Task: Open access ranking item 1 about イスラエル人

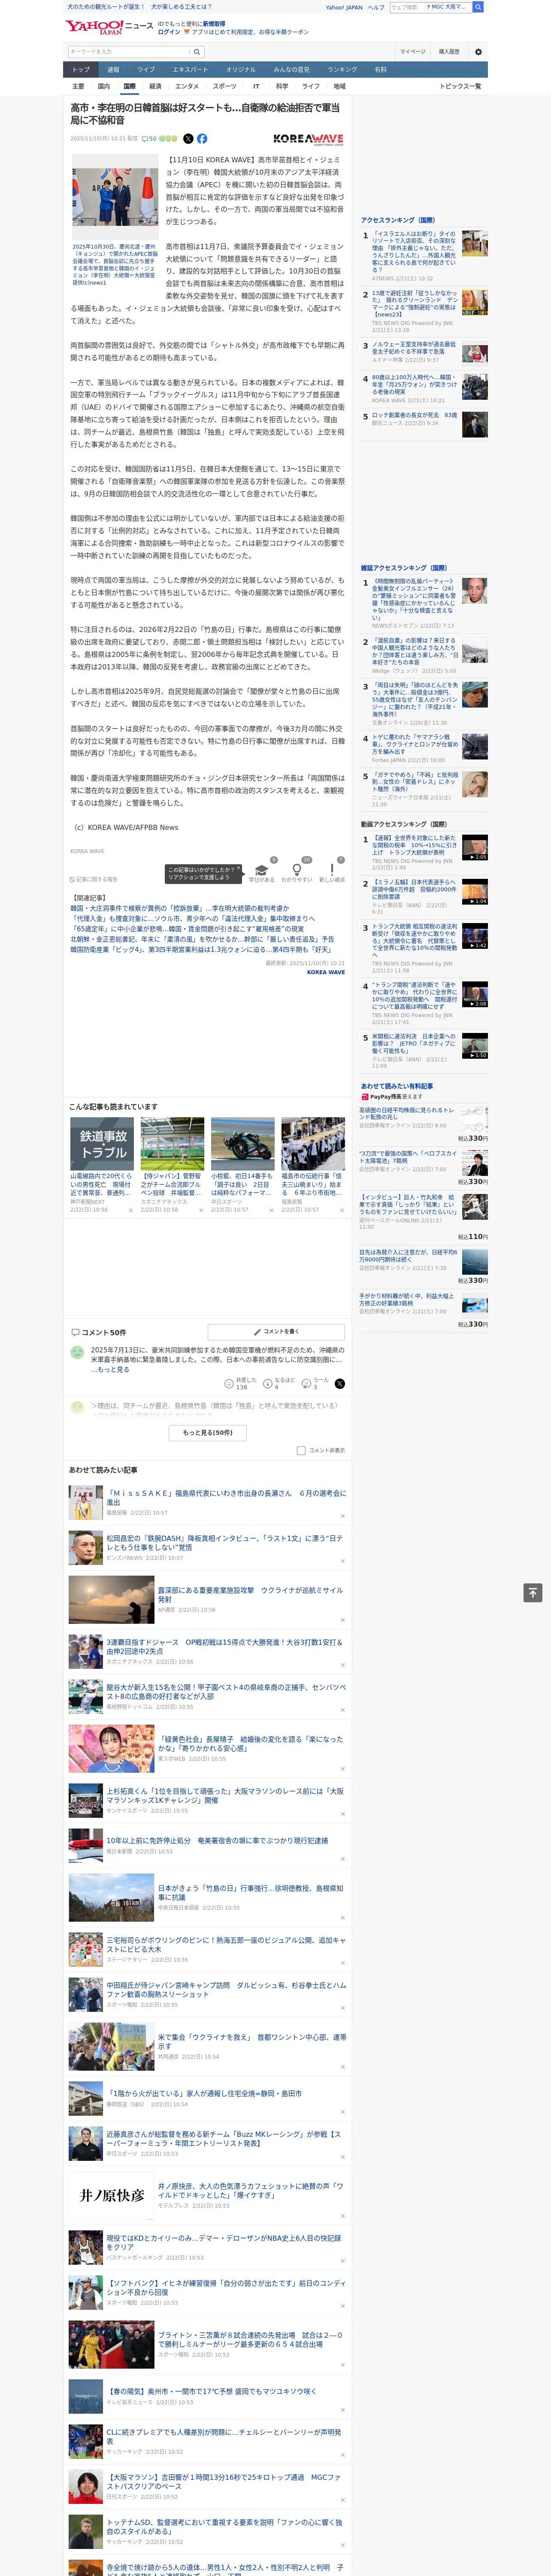Action: (414, 251)
